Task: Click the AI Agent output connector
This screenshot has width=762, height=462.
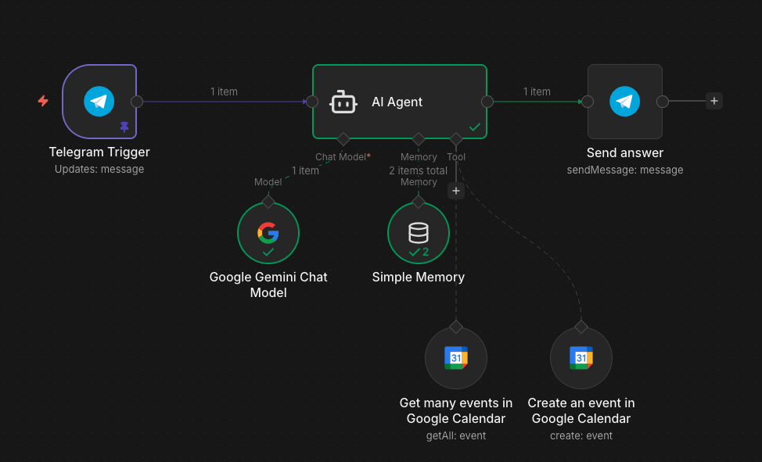Action: pyautogui.click(x=487, y=102)
